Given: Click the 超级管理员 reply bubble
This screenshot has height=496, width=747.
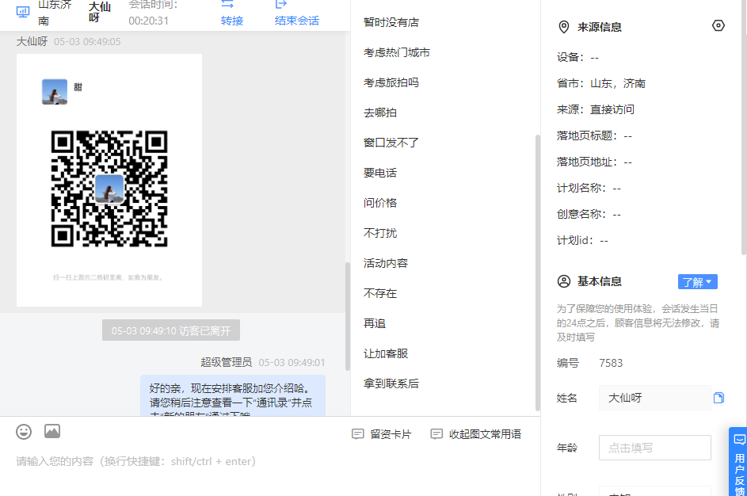Looking at the screenshot, I should tap(233, 395).
